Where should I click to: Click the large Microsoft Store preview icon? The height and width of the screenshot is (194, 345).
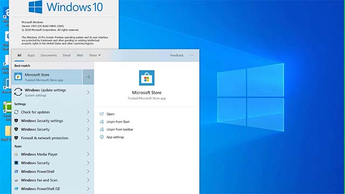[147, 78]
